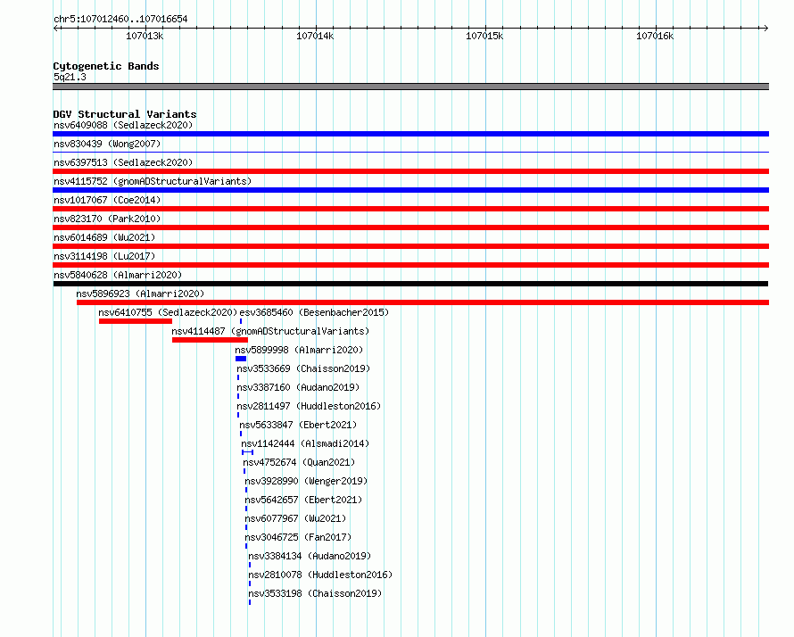The image size is (794, 637).
Task: Click blue bracket glyph of nsv1142444
Action: pos(248,452)
